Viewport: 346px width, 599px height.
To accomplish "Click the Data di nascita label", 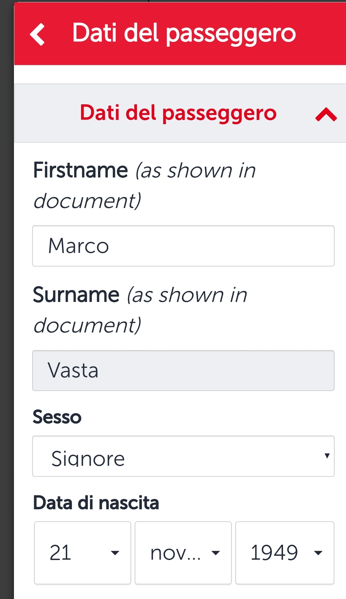I will pos(96,503).
